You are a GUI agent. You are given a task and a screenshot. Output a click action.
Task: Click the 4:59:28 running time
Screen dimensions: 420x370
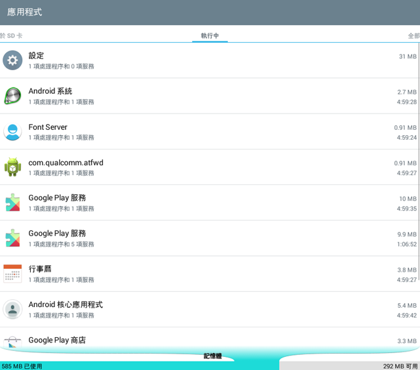pos(407,102)
